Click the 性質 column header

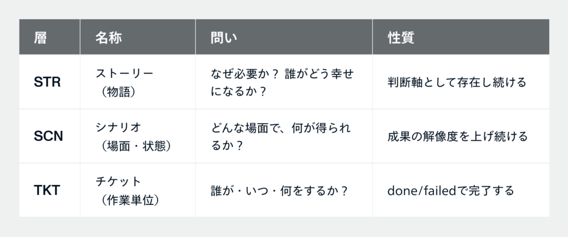click(x=402, y=38)
